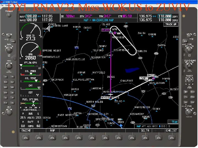The width and height of the screenshot is (198, 148).
Task: Click the HDG mode key
Action: [x=5, y=82]
